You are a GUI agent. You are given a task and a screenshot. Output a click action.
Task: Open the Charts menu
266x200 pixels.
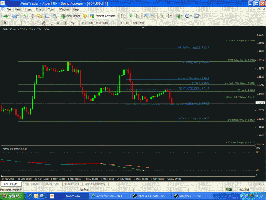click(40, 9)
